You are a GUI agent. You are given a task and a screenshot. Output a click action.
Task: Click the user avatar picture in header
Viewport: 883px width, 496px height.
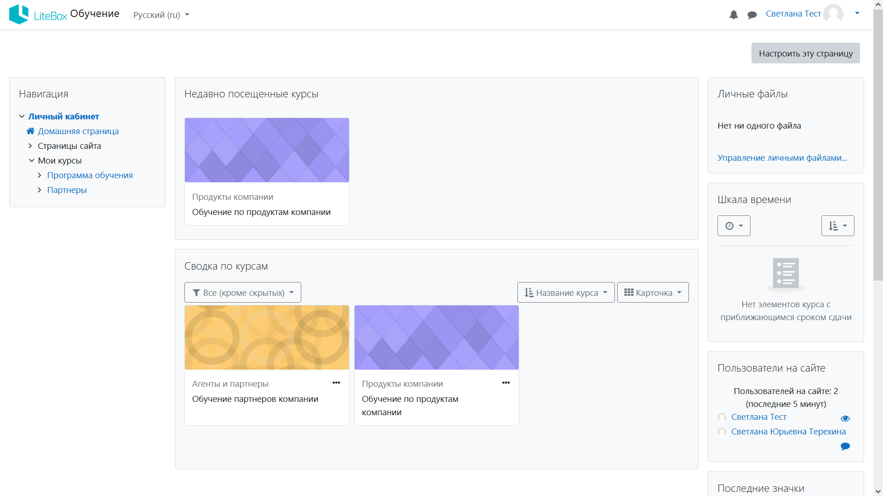833,14
